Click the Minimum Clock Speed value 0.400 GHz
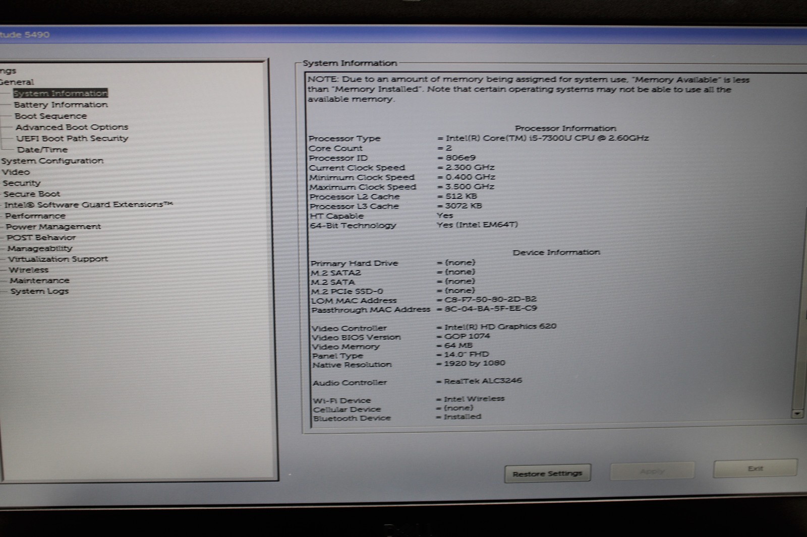Screen dimensions: 807x537 tap(470, 177)
